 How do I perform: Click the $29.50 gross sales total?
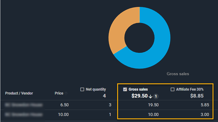139,96
